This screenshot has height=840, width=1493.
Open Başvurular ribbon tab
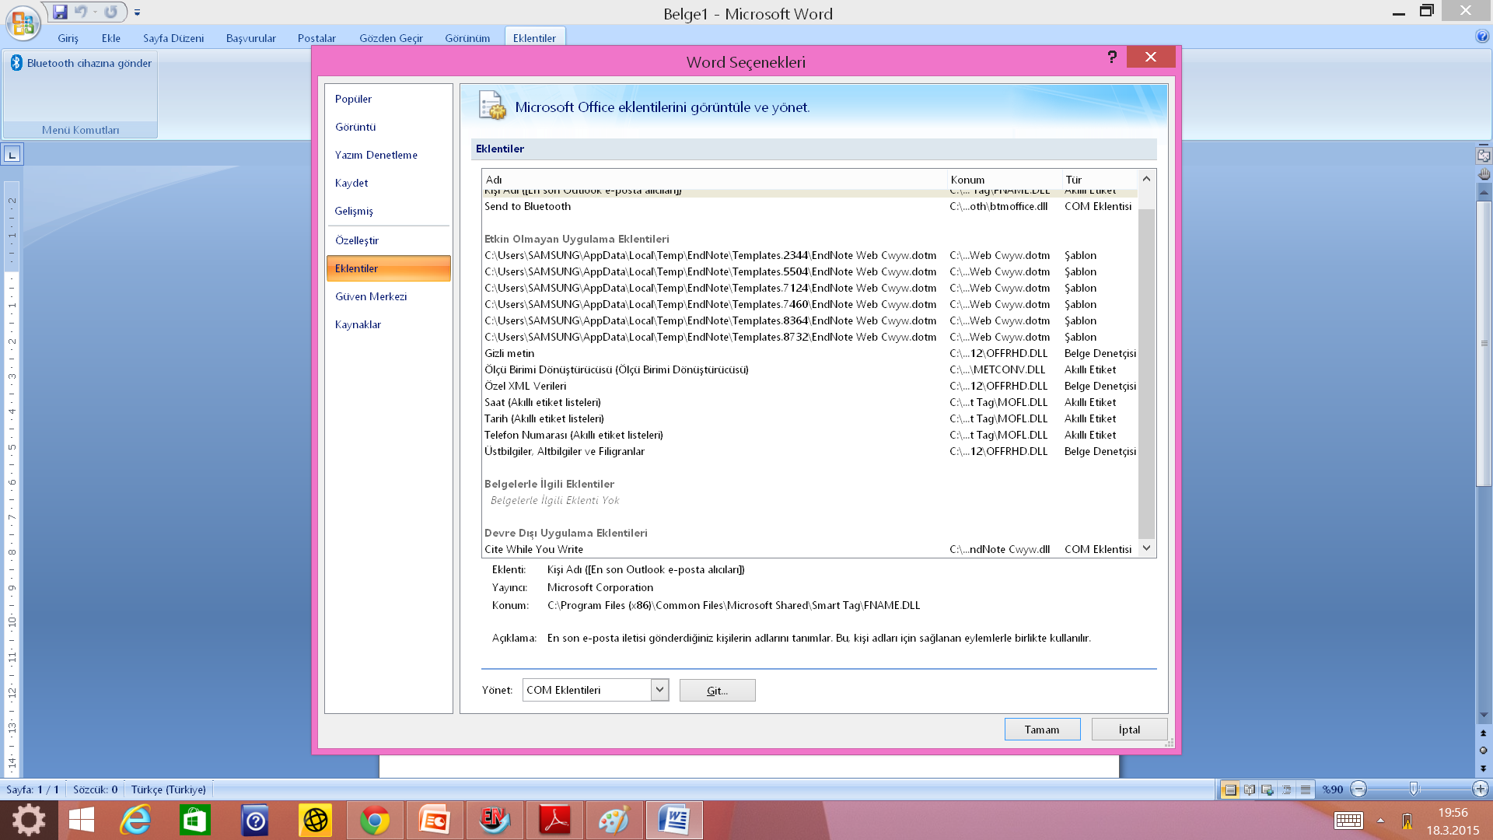click(251, 38)
